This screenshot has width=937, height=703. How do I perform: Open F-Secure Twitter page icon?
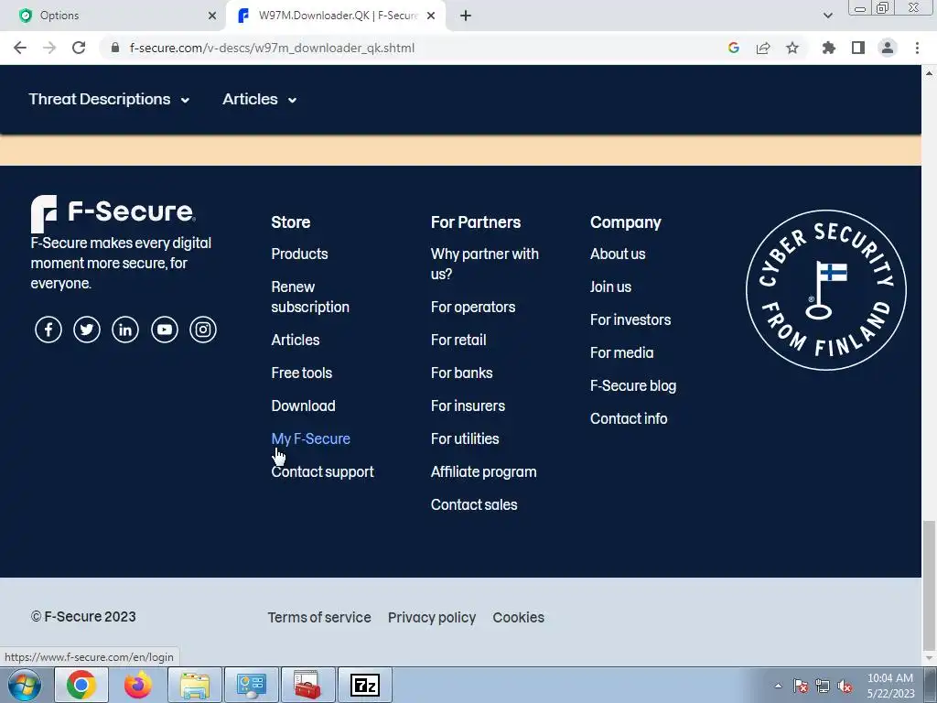(87, 330)
